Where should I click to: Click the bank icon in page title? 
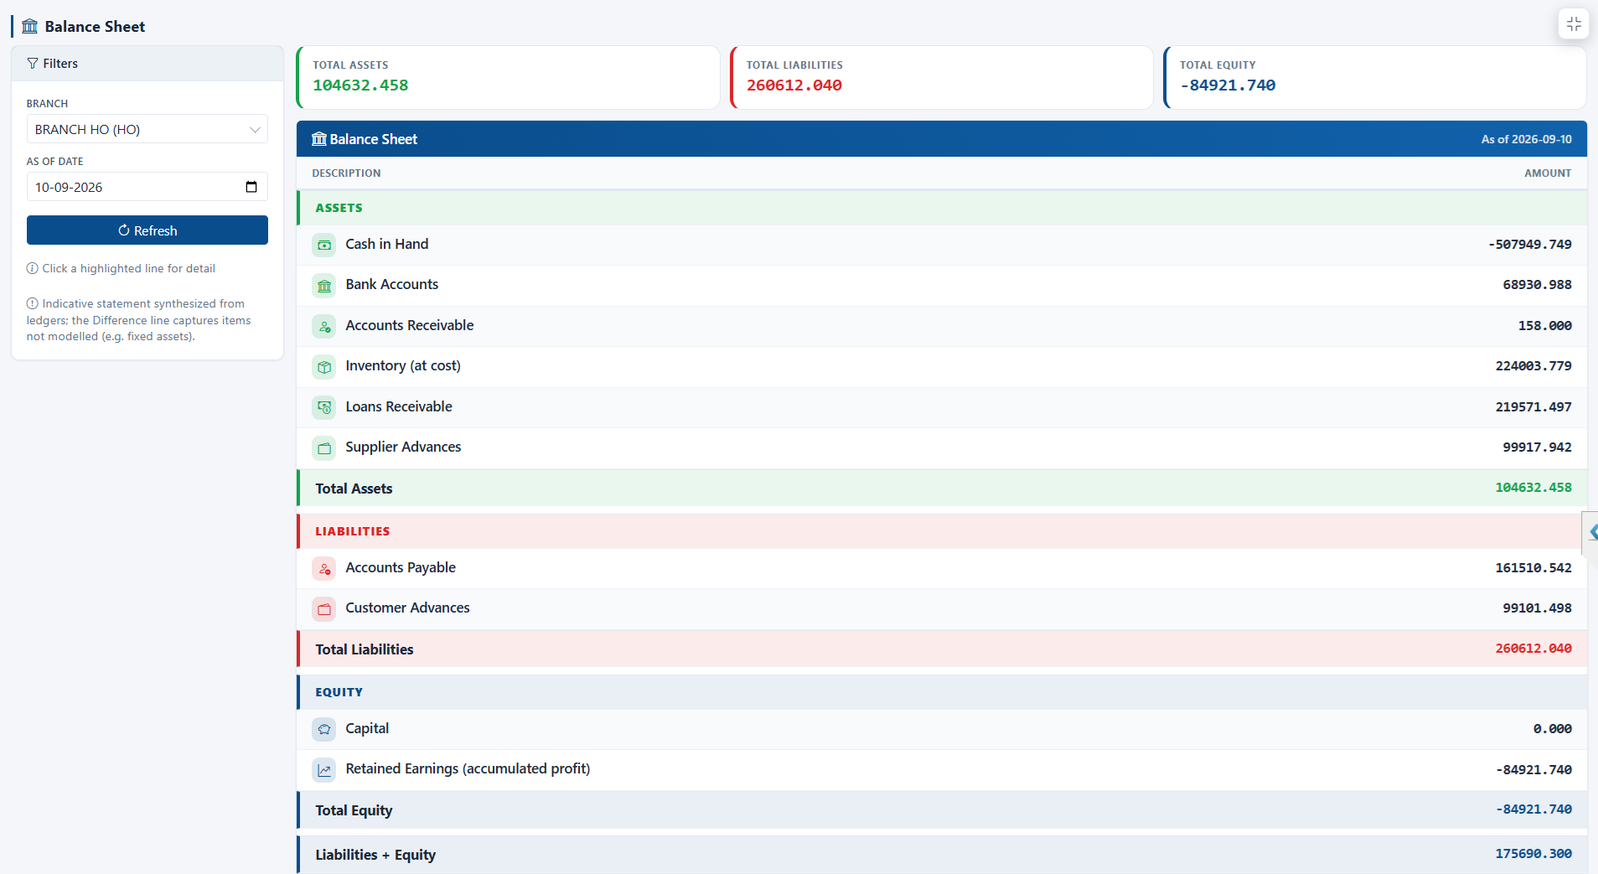pos(30,26)
